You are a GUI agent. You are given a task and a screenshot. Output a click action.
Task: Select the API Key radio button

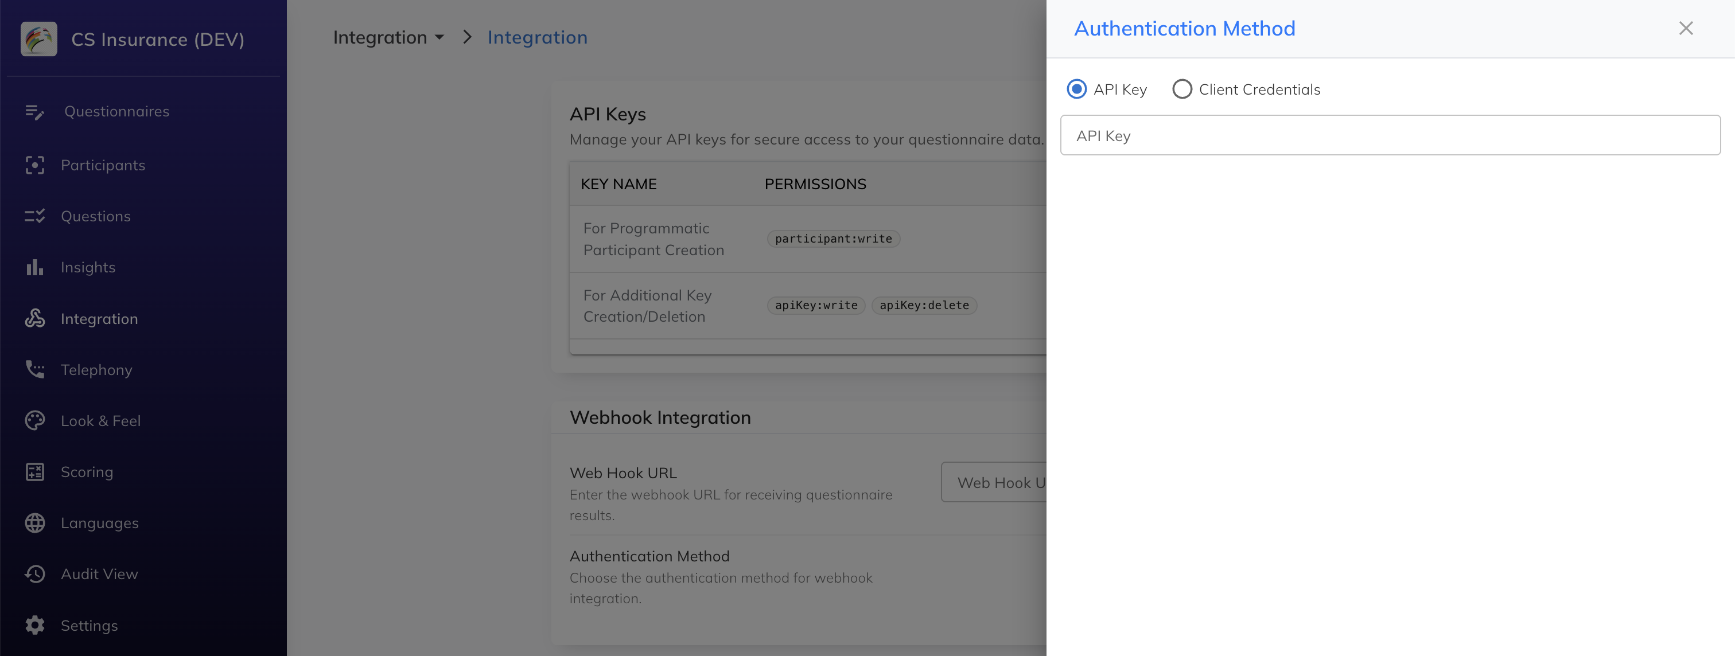[1076, 89]
